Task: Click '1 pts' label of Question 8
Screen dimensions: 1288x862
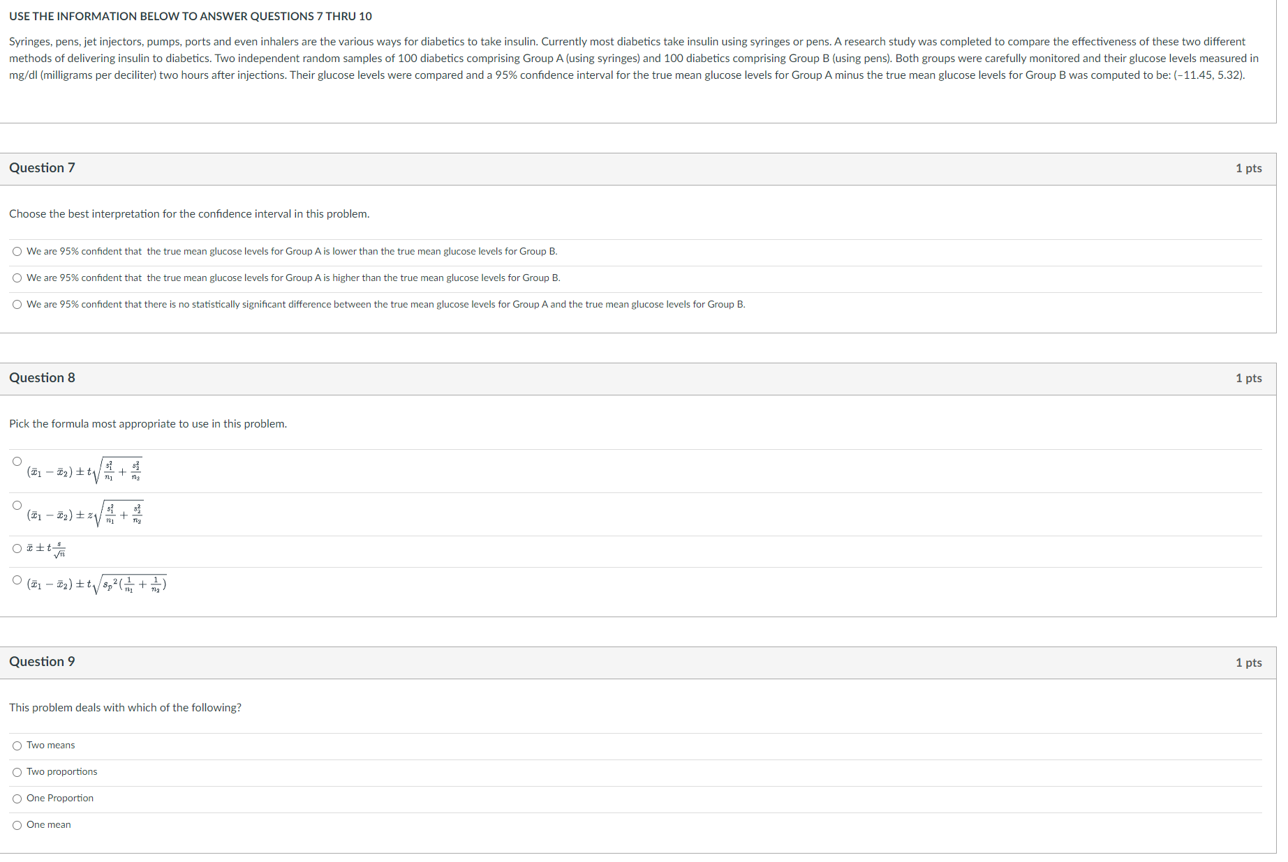Action: pos(1248,378)
